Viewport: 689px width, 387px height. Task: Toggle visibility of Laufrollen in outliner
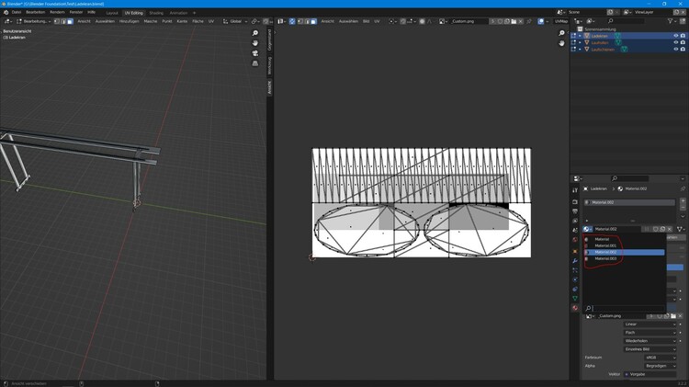click(676, 42)
